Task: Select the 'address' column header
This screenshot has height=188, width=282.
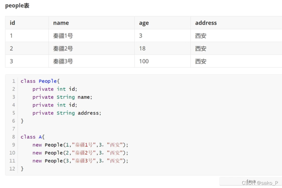Action: coord(206,23)
